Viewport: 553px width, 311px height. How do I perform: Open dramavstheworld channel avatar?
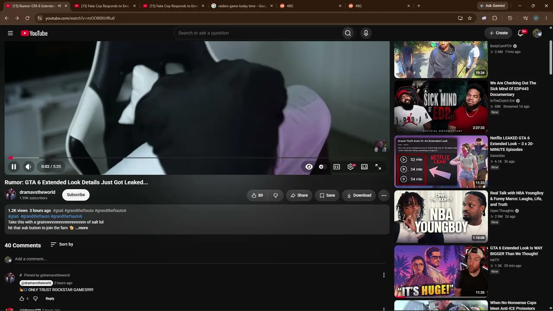10,195
